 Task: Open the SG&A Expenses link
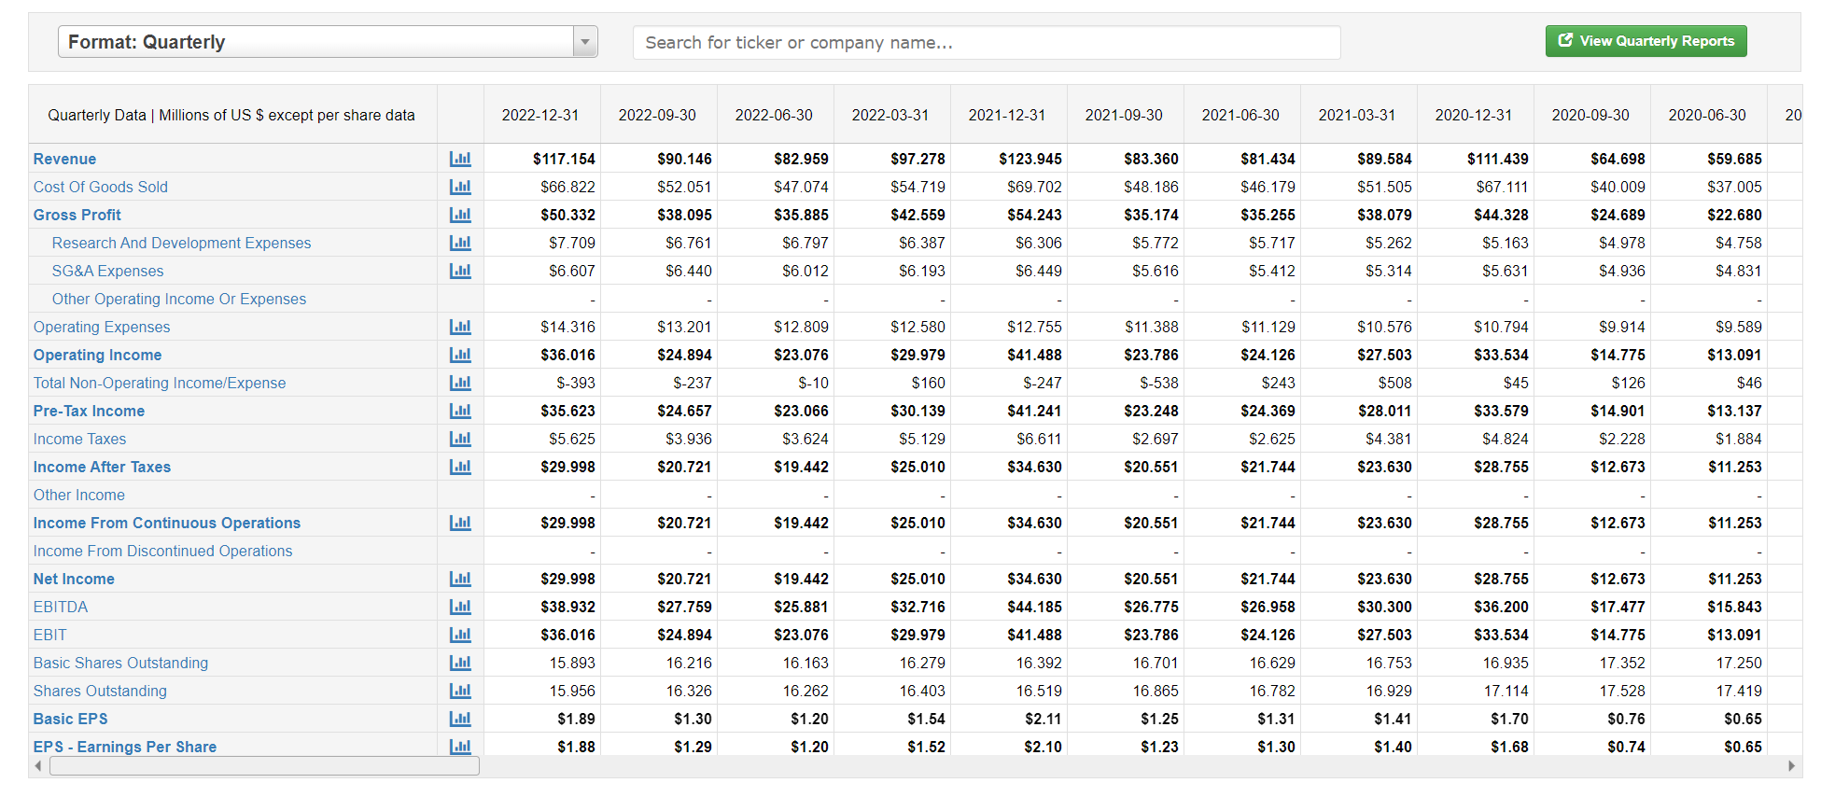click(107, 271)
